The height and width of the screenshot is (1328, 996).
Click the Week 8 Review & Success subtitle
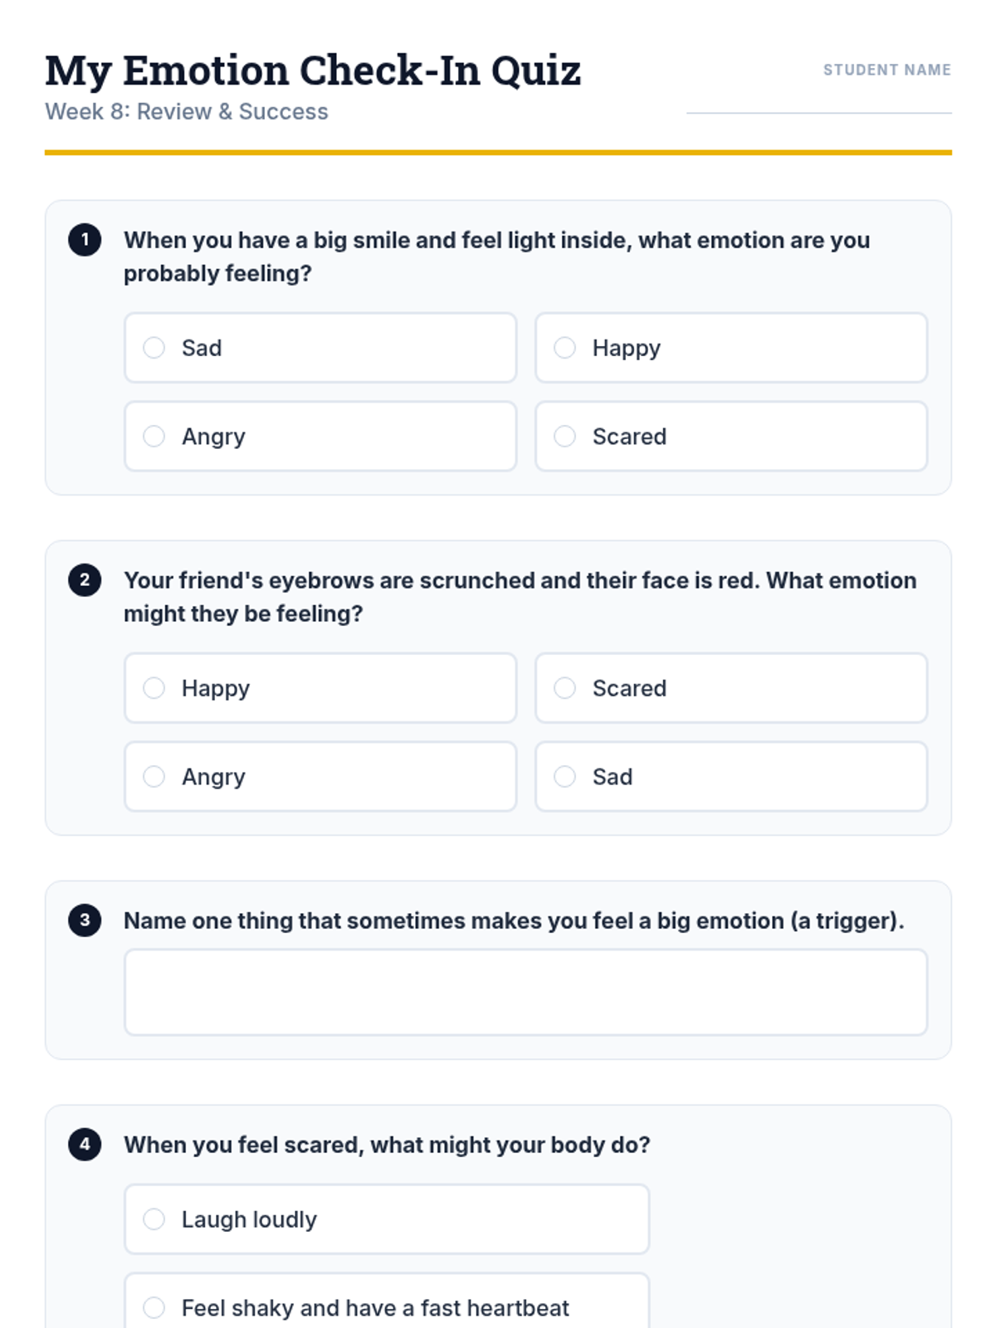click(x=187, y=112)
